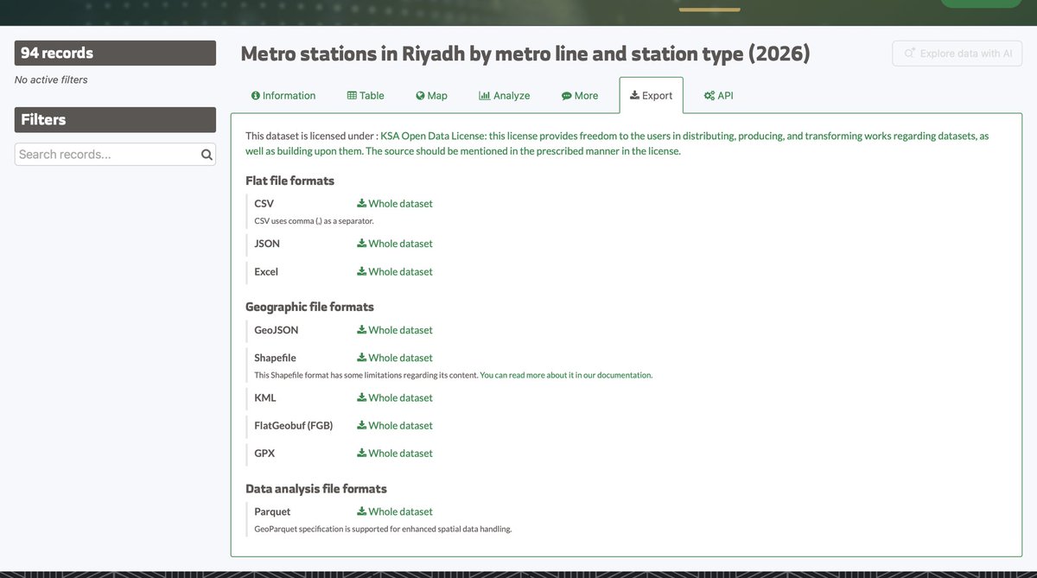The width and height of the screenshot is (1037, 578).
Task: Click the 94 records counter
Action: coord(115,53)
